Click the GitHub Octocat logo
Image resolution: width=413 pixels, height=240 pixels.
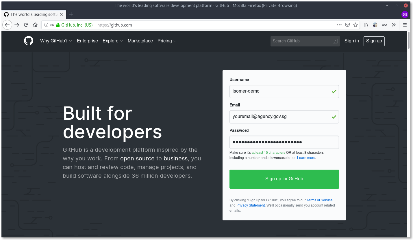(x=29, y=41)
